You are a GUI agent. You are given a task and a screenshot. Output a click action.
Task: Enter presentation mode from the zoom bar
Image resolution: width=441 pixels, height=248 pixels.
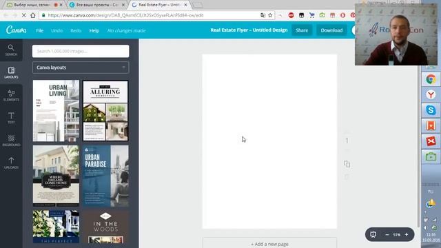click(x=373, y=234)
